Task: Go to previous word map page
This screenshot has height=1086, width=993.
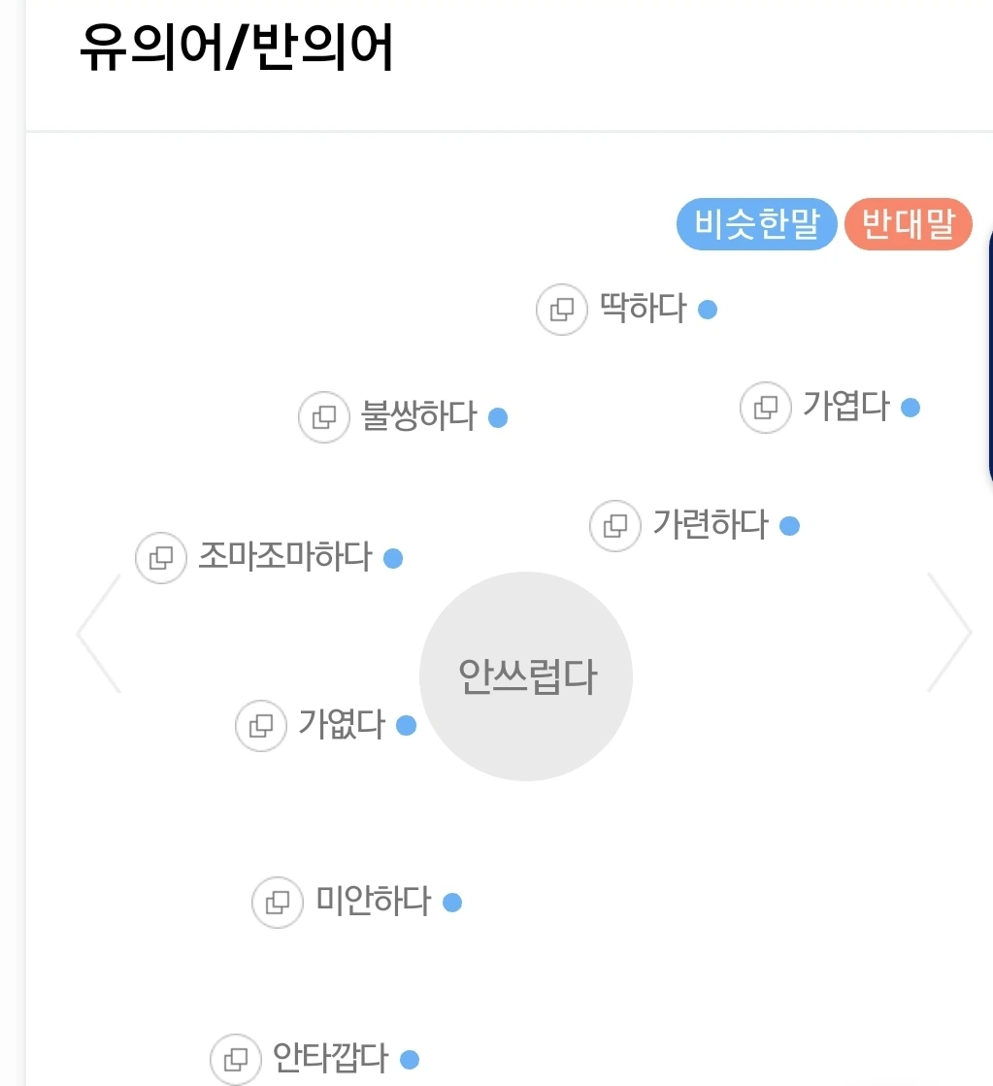Action: [x=99, y=633]
